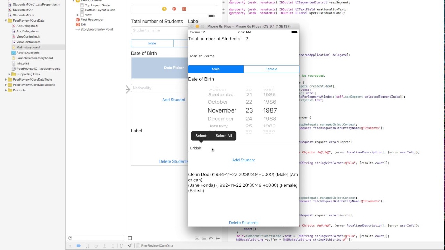445x250 pixels.
Task: Pick day 24 in date picker
Action: click(x=249, y=119)
